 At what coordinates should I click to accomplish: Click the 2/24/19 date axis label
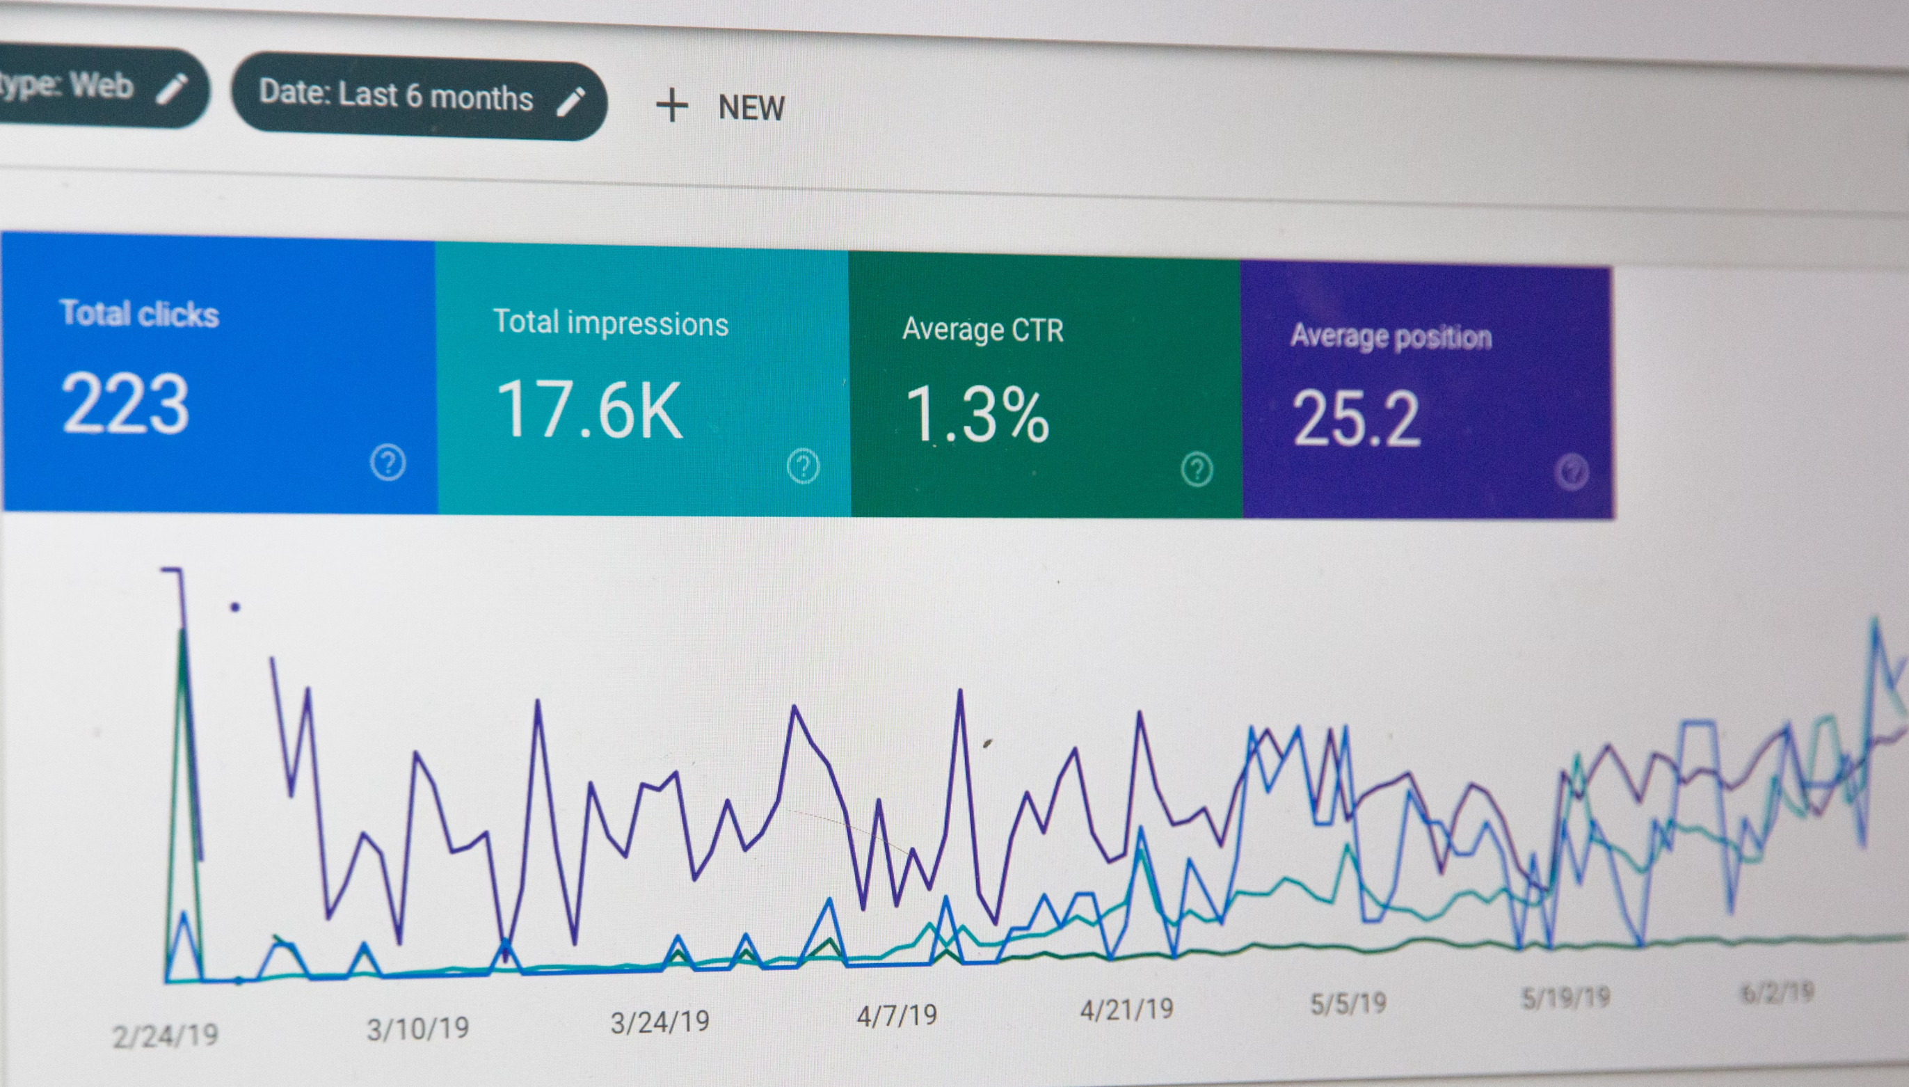[x=165, y=1036]
